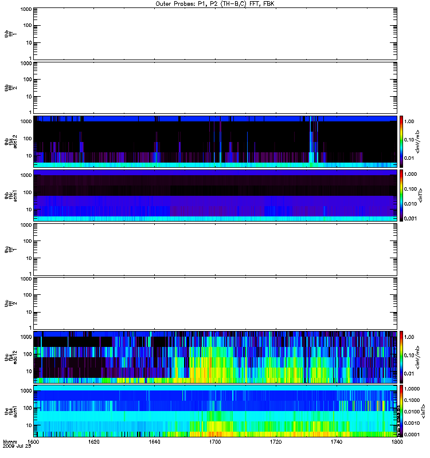Click the <|nT|> unit label of thb scm1

[420, 196]
